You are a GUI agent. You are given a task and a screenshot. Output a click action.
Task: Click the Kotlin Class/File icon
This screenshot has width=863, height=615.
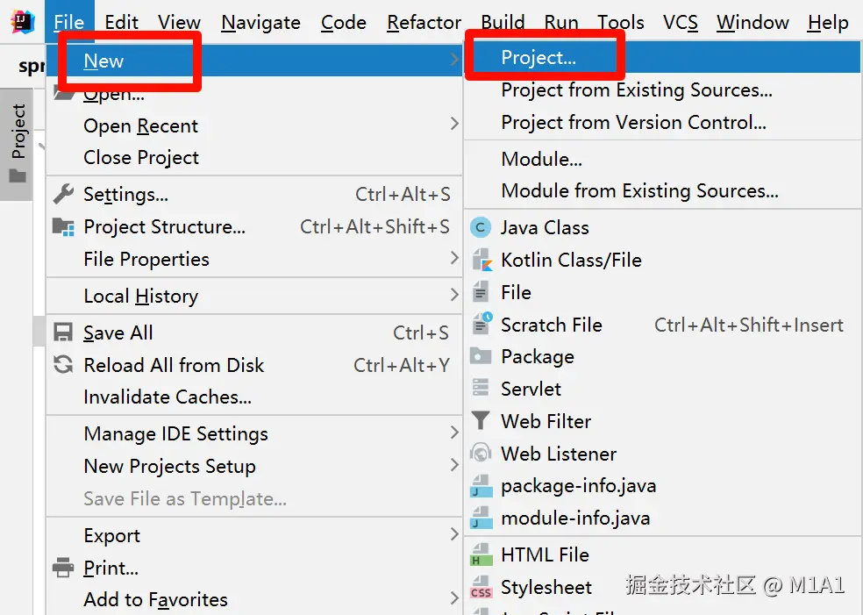pyautogui.click(x=481, y=261)
